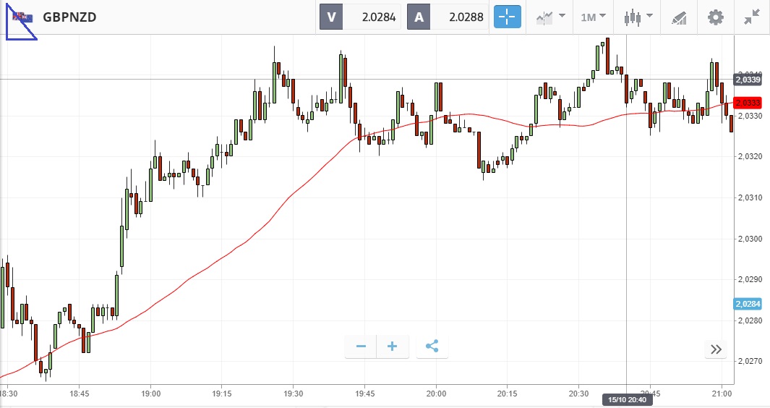770x408 pixels.
Task: Select the drawing tools icon
Action: point(678,17)
